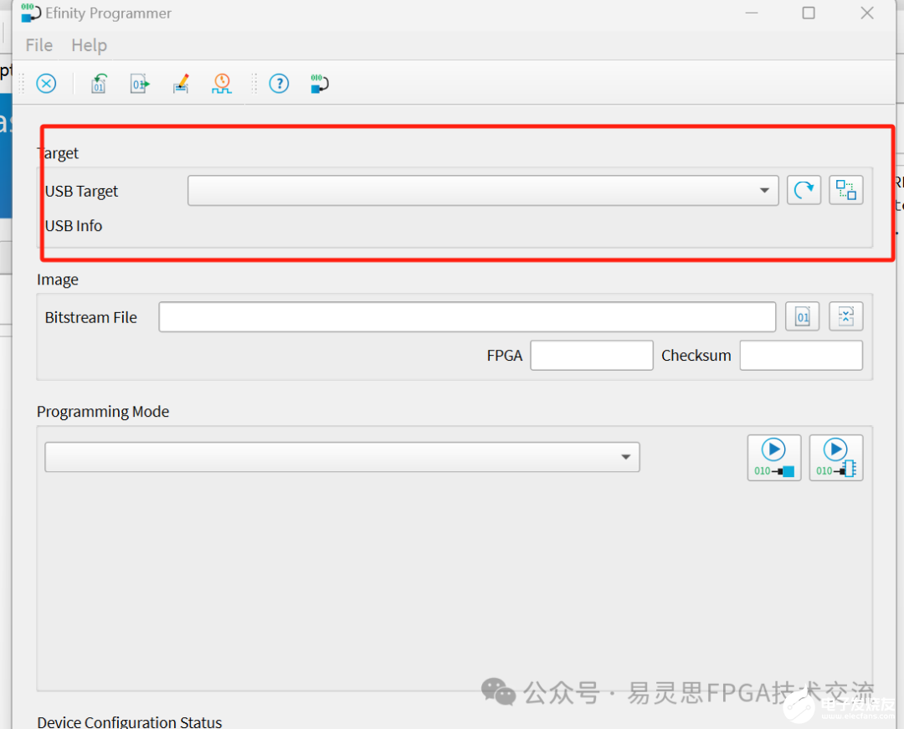Click the icon right of USB refresh
This screenshot has width=904, height=729.
pyautogui.click(x=845, y=190)
